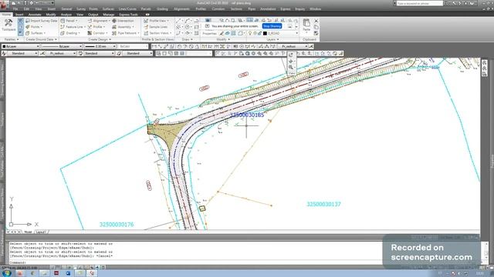Click in the search keyword field
494x277 pixels.
[x=419, y=3]
